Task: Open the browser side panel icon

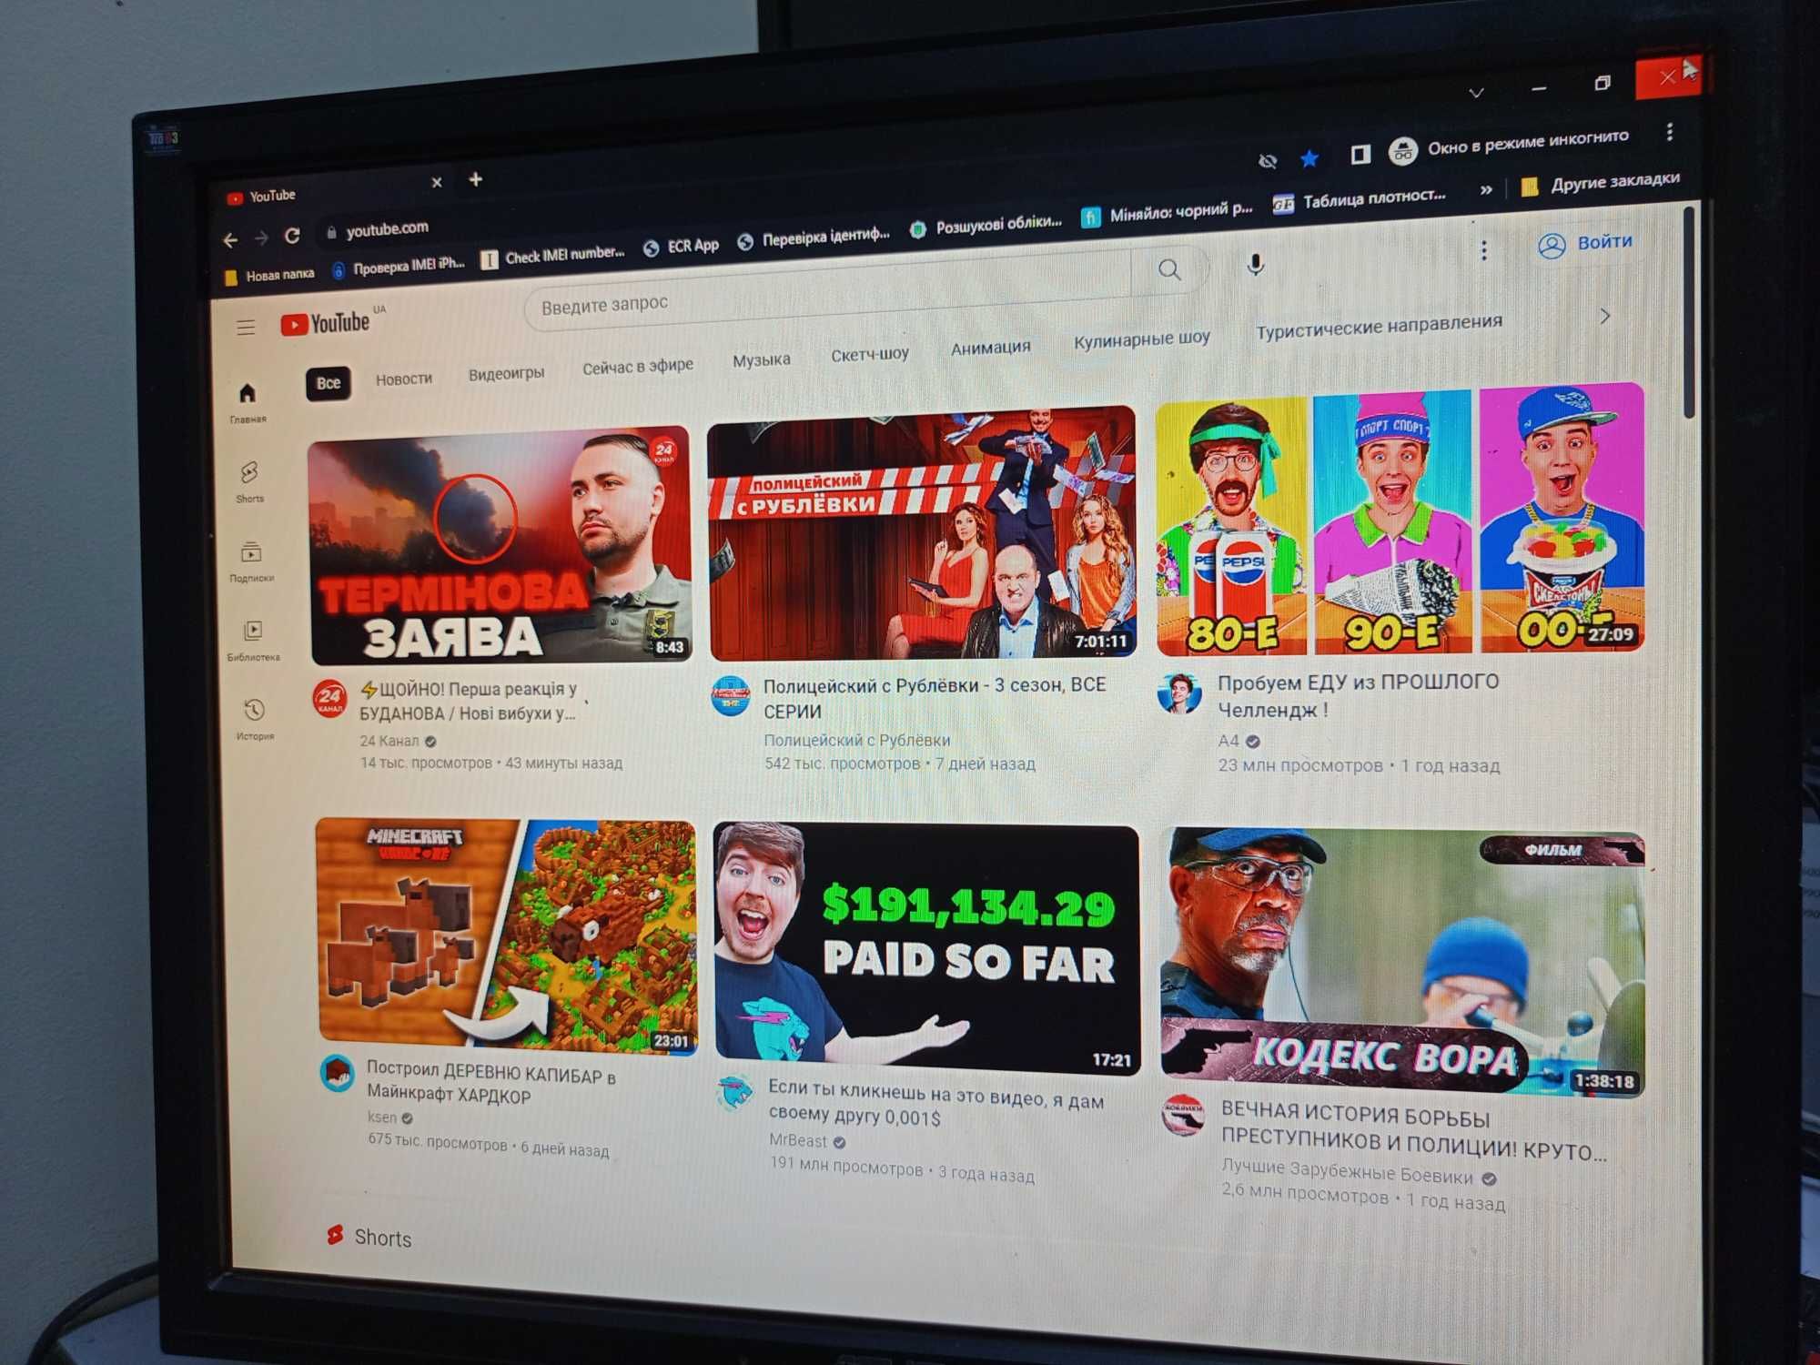Action: [x=1360, y=155]
